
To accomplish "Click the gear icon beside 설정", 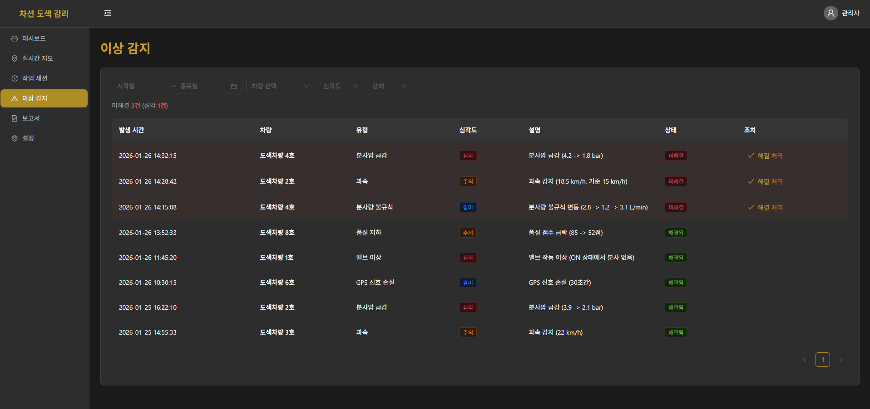I will pos(15,138).
